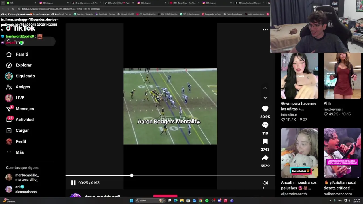
Task: Click the ENG language indicator
Action: click(x=340, y=201)
